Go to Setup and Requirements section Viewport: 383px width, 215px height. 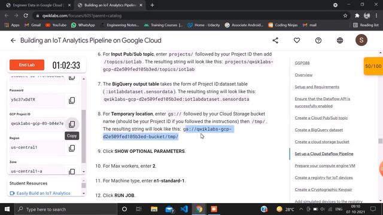(x=317, y=87)
